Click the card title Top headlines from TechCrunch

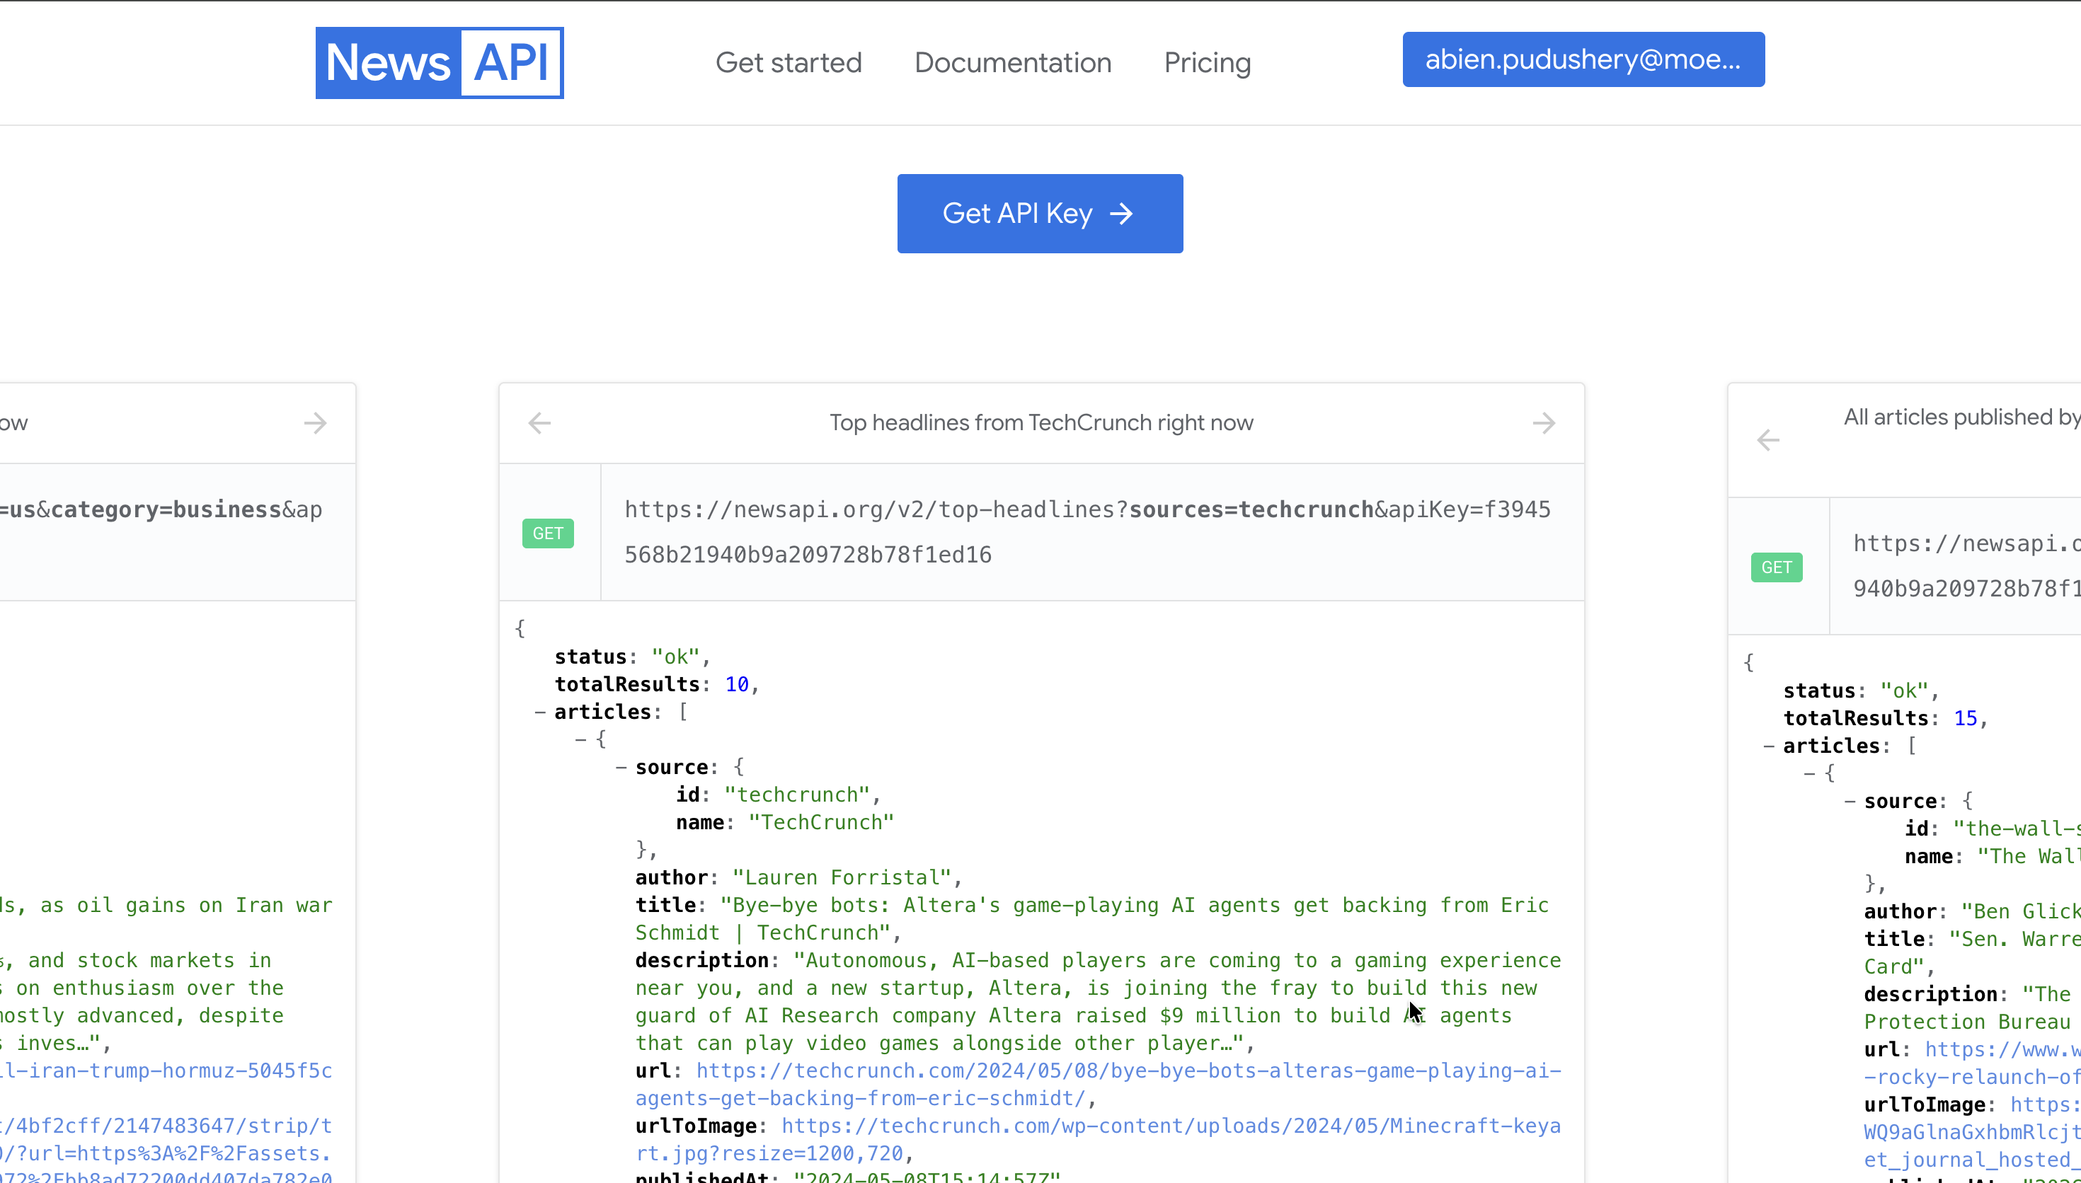[x=1041, y=423]
